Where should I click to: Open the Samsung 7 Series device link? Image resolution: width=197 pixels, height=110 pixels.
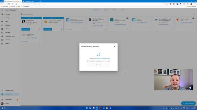(160, 24)
